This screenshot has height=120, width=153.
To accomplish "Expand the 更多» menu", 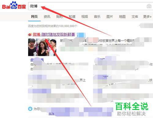I will pyautogui.click(x=147, y=17).
